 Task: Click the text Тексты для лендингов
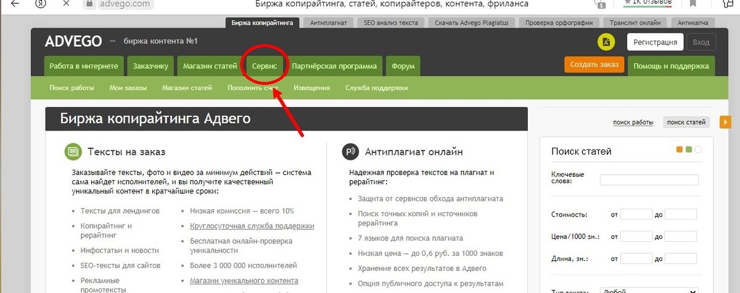120,211
